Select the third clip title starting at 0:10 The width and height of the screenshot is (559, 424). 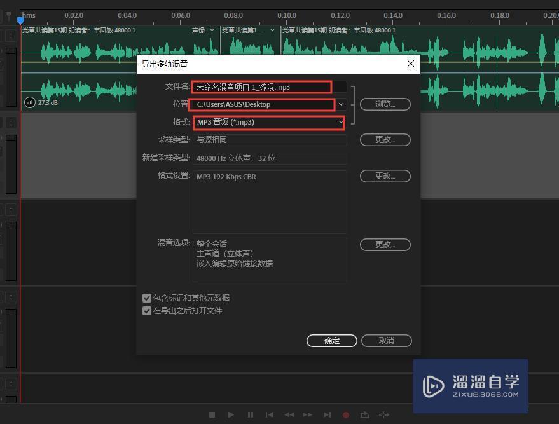pos(339,31)
